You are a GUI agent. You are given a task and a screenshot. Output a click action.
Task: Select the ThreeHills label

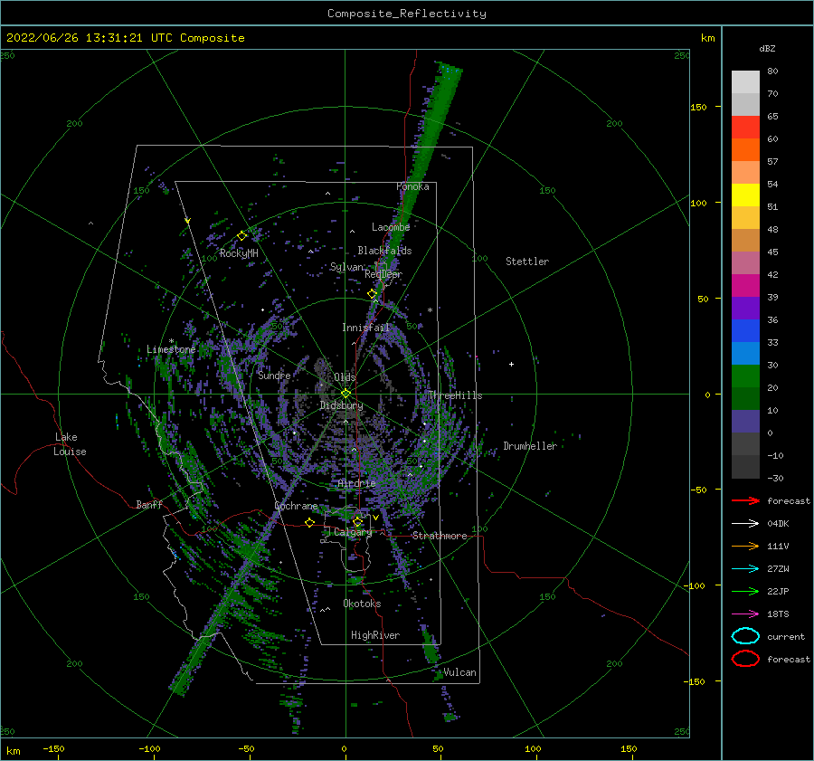coord(455,395)
